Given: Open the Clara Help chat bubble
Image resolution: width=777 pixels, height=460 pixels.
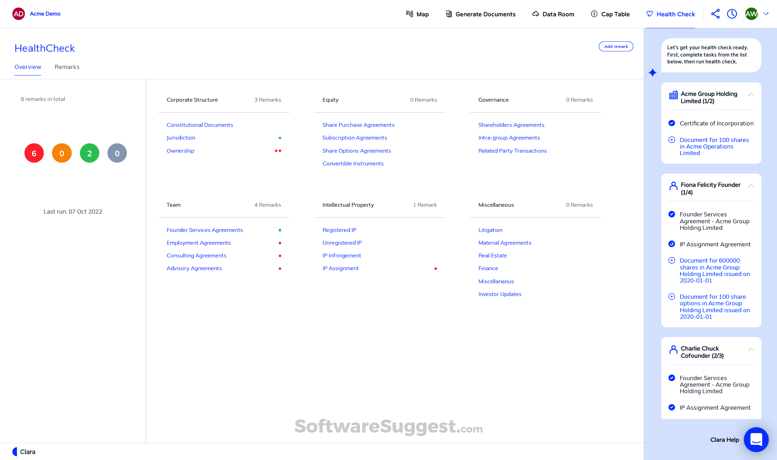Looking at the screenshot, I should [x=756, y=439].
